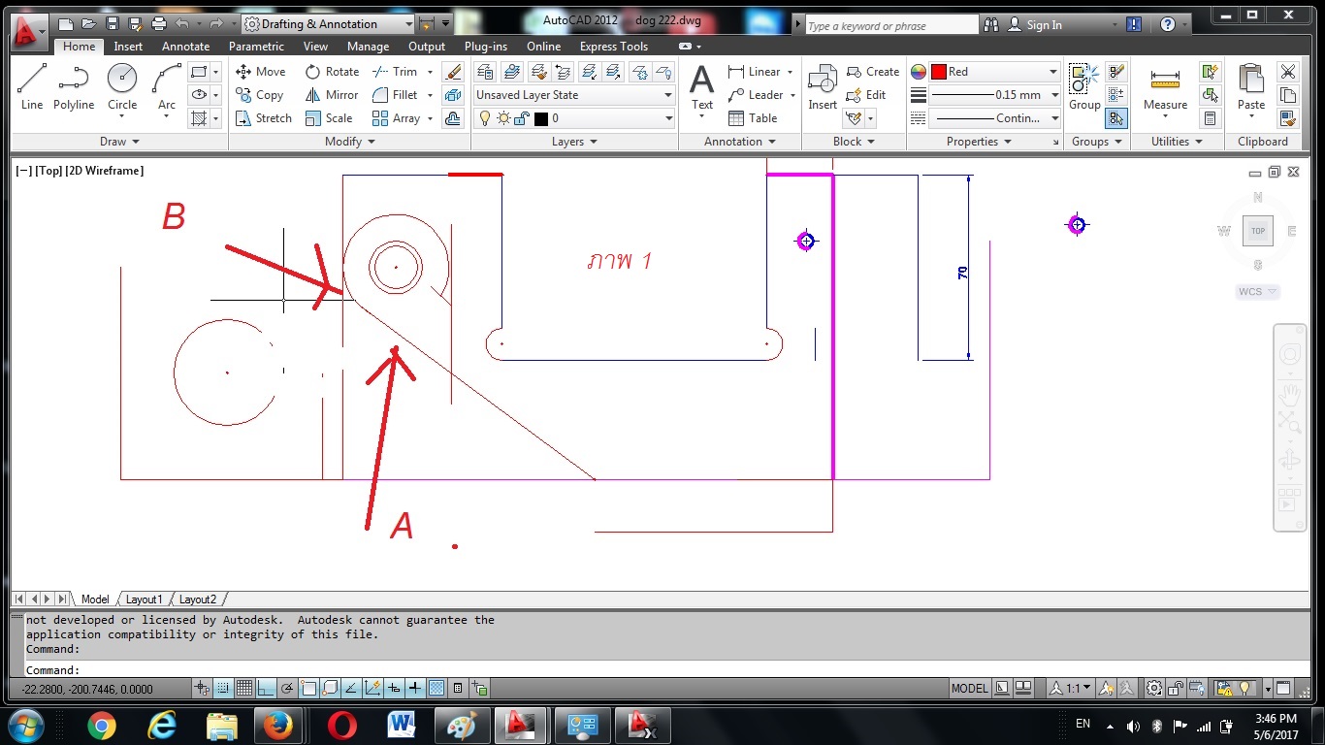The height and width of the screenshot is (745, 1325).
Task: Click the Table button
Action: 752,118
